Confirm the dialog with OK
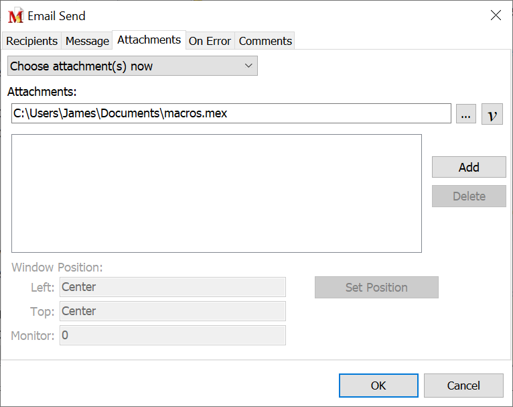This screenshot has width=513, height=407. point(378,386)
